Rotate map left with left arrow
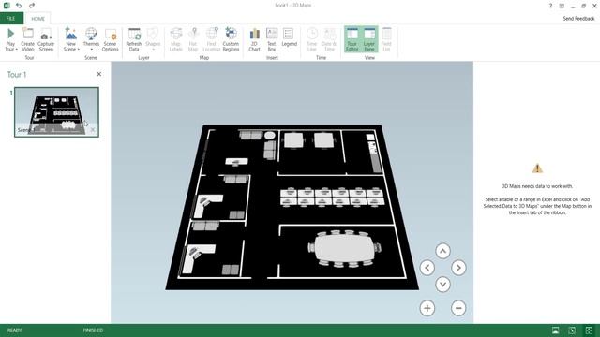Viewport: 600px width, 337px height. [x=427, y=268]
